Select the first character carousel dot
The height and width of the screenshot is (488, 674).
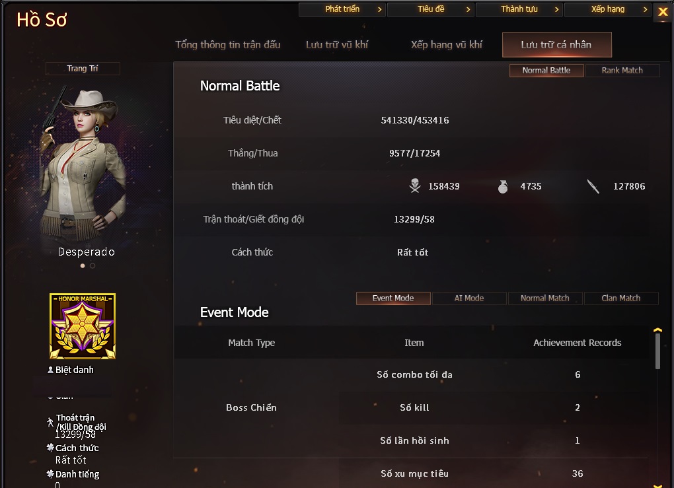click(x=83, y=266)
